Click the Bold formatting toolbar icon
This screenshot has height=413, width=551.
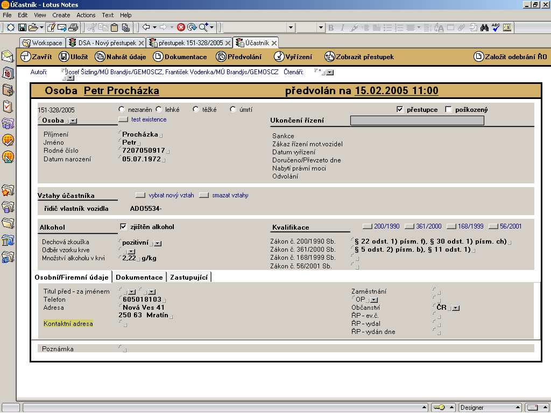[331, 28]
